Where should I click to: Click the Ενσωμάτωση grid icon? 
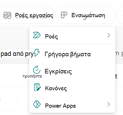pyautogui.click(x=64, y=15)
